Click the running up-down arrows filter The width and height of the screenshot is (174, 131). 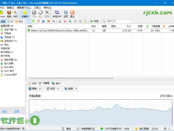pyautogui.click(x=48, y=21)
